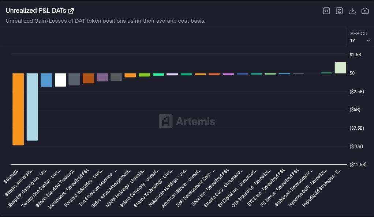Select the white Twenty One Capital bar
The image size is (374, 217).
(x=60, y=80)
